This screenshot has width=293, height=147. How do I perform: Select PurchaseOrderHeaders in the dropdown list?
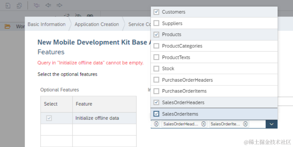[187, 80]
